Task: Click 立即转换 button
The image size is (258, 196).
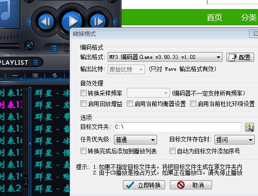Action: coord(144,185)
